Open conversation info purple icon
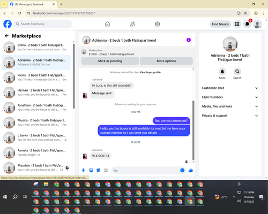 189,40
